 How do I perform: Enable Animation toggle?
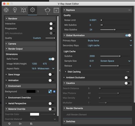pos(51,81)
